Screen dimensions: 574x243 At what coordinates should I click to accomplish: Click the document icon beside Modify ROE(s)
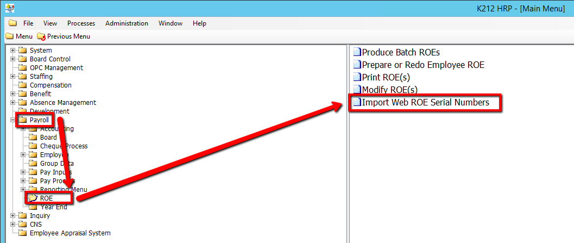[357, 90]
